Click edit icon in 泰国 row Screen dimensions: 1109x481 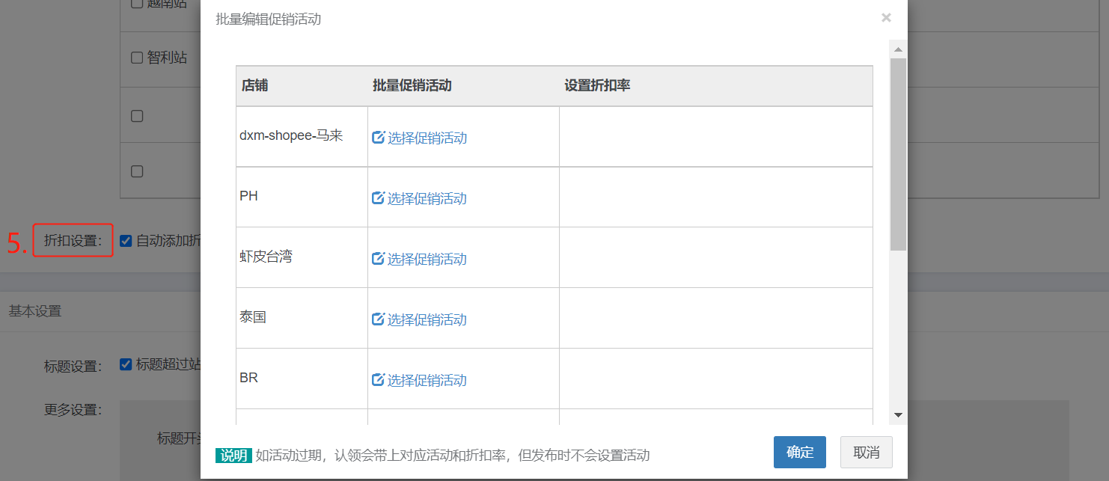(379, 319)
